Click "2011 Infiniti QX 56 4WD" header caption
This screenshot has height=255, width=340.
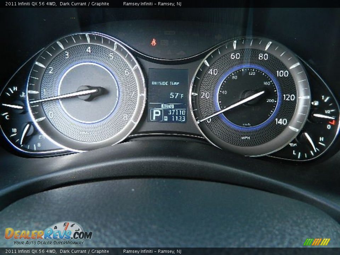coord(30,4)
